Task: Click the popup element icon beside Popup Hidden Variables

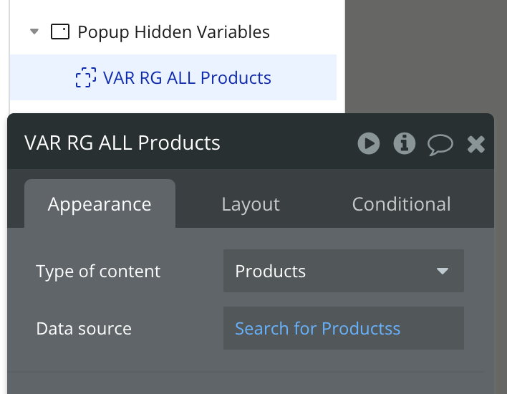Action: coord(60,32)
